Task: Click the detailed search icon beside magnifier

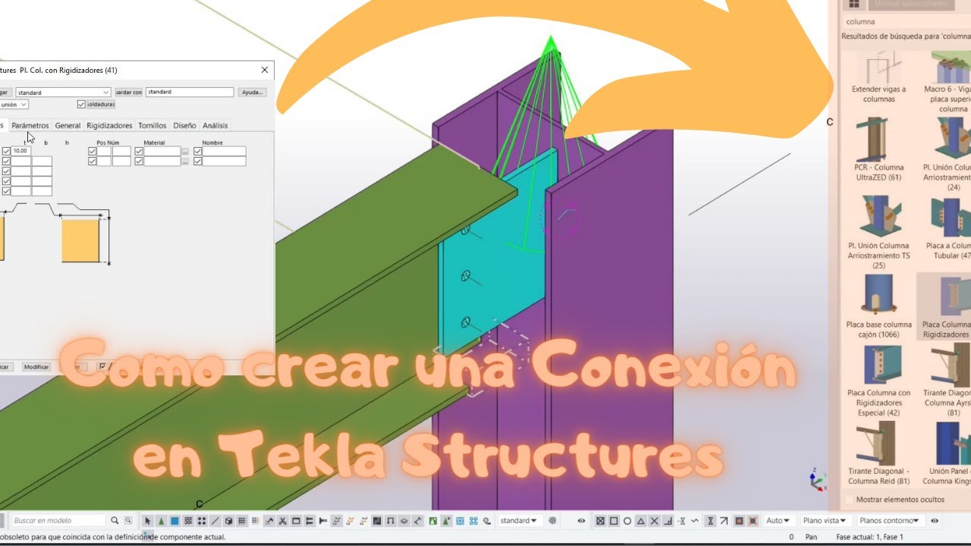Action: (128, 520)
